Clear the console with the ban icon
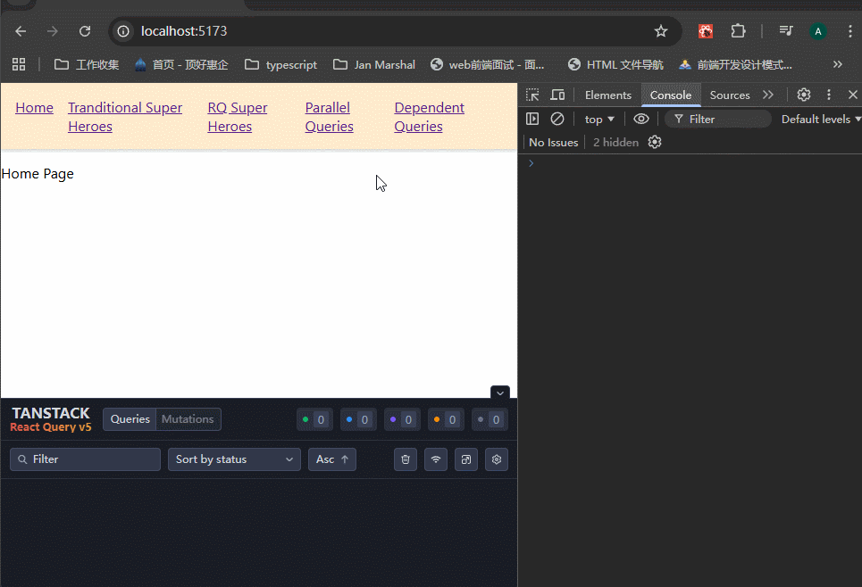The image size is (862, 587). pyautogui.click(x=557, y=119)
